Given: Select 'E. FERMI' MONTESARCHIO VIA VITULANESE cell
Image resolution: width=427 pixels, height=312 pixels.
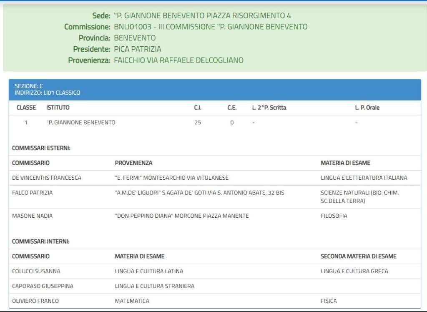Looking at the screenshot, I should point(172,178).
